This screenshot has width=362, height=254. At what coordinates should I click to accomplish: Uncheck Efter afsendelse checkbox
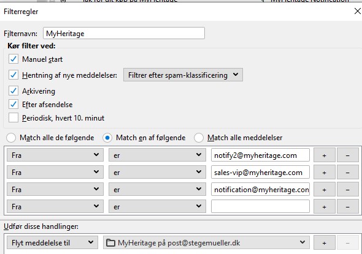(13, 104)
